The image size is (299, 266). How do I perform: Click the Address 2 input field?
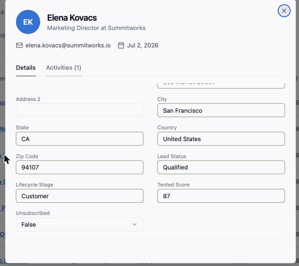80,110
